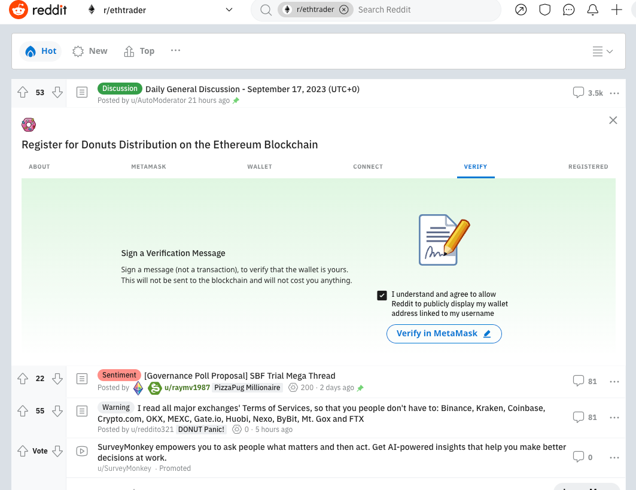Open the SBF Trial Mega Thread title
The height and width of the screenshot is (490, 636).
click(x=240, y=376)
